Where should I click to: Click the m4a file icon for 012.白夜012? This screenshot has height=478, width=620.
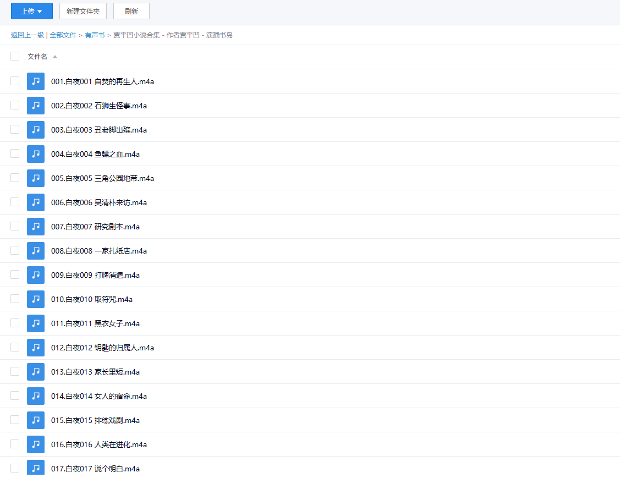[36, 347]
